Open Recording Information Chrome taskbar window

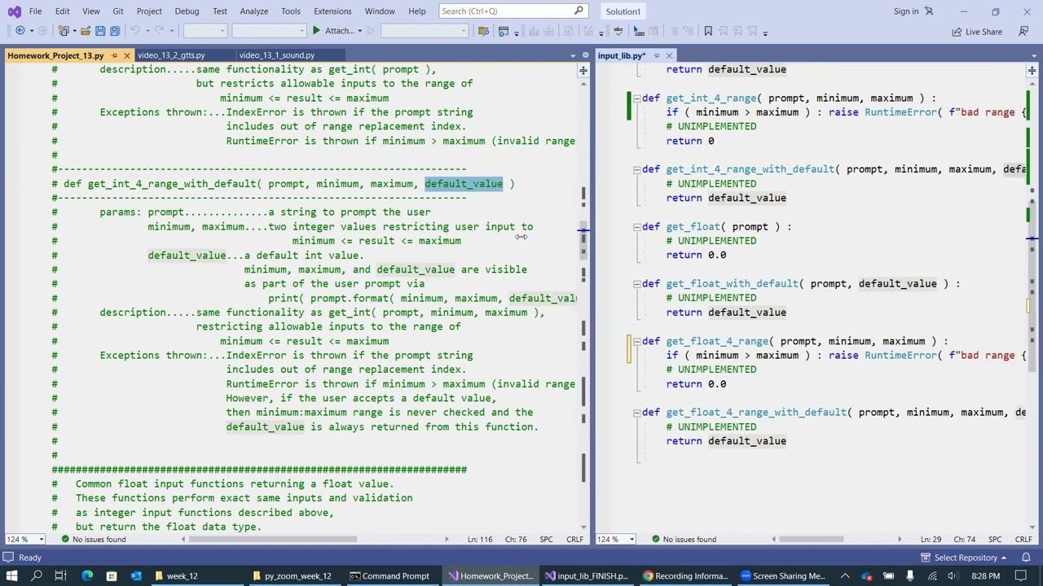(685, 576)
